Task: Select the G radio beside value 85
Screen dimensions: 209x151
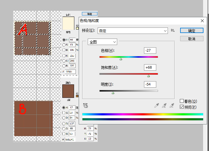Action: coord(64,129)
